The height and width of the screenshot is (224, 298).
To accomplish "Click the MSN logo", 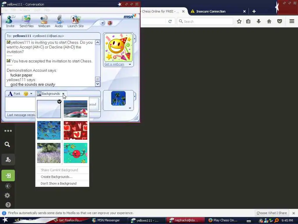I will (x=130, y=17).
